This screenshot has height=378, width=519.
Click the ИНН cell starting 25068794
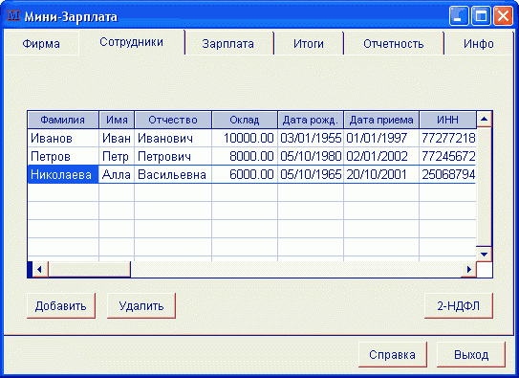point(448,174)
